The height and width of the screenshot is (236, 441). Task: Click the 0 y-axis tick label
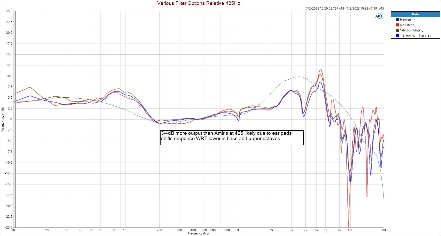[x=11, y=119]
